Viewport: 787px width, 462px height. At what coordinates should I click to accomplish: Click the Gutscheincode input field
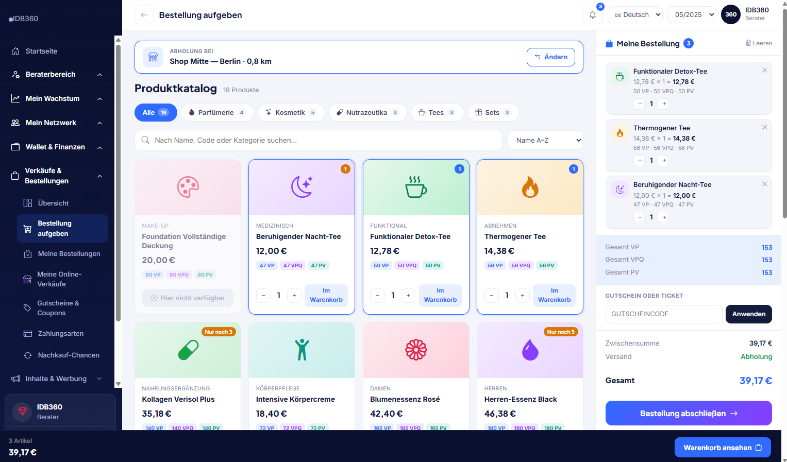tap(664, 314)
